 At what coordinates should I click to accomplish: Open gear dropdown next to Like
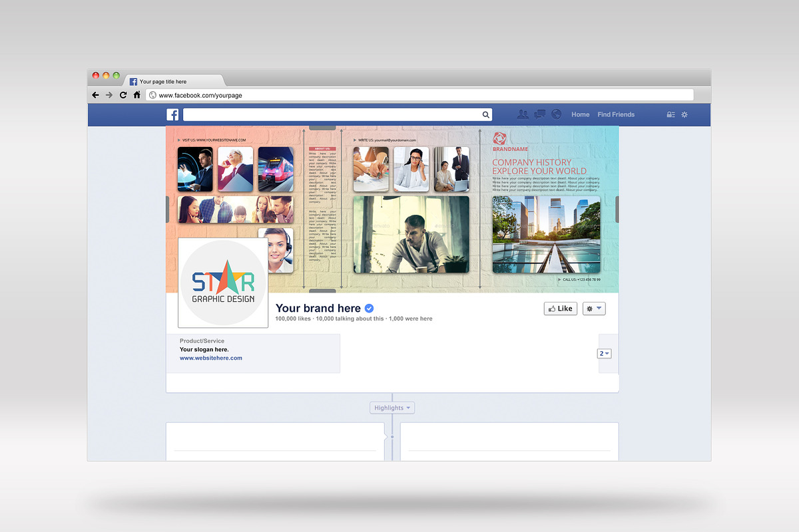(594, 309)
